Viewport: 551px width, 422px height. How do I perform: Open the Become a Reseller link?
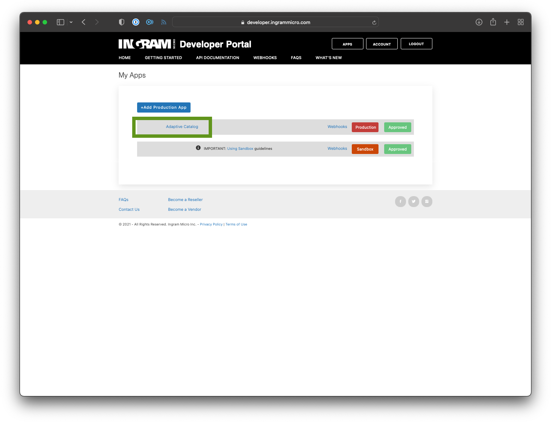click(185, 200)
